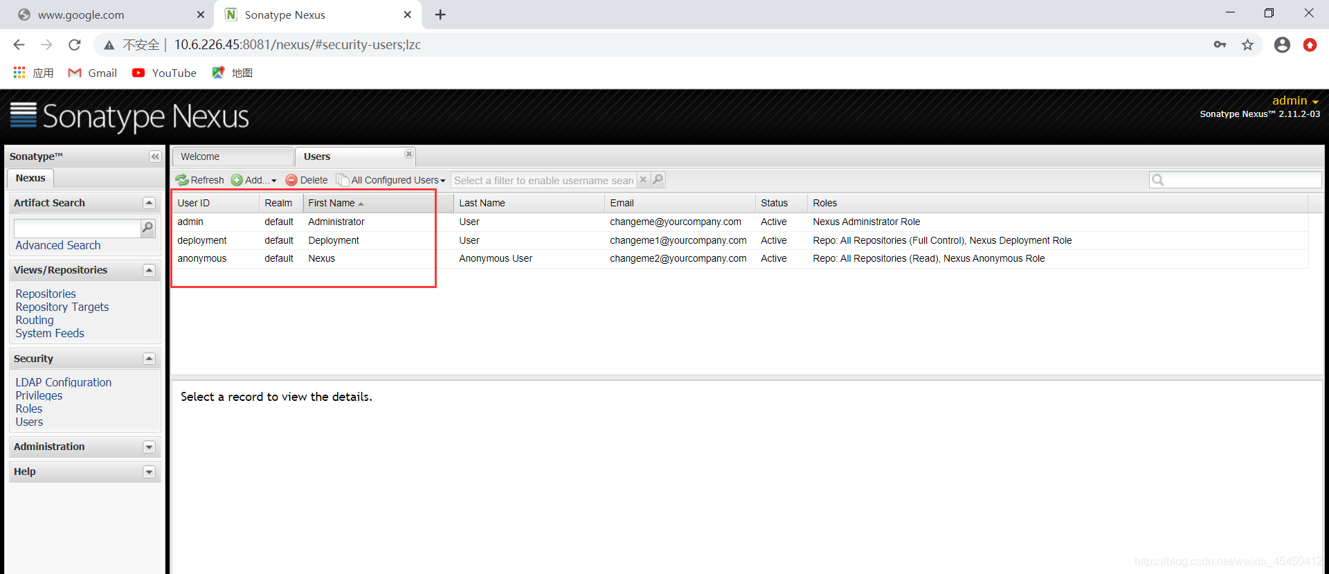The image size is (1329, 574).
Task: Click the artifact search input box
Action: coord(77,228)
